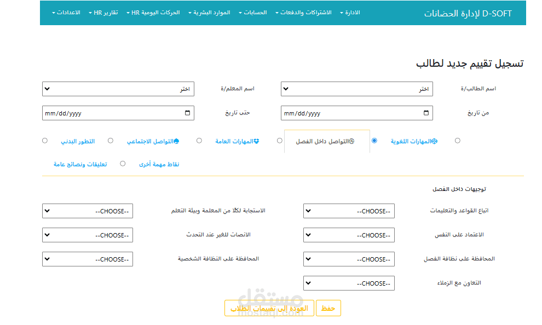Click the icon beside المهارات العامة tab label
542x325 pixels.
point(256,141)
